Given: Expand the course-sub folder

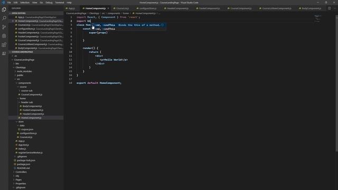Looking at the screenshot, I should (x=27, y=91).
